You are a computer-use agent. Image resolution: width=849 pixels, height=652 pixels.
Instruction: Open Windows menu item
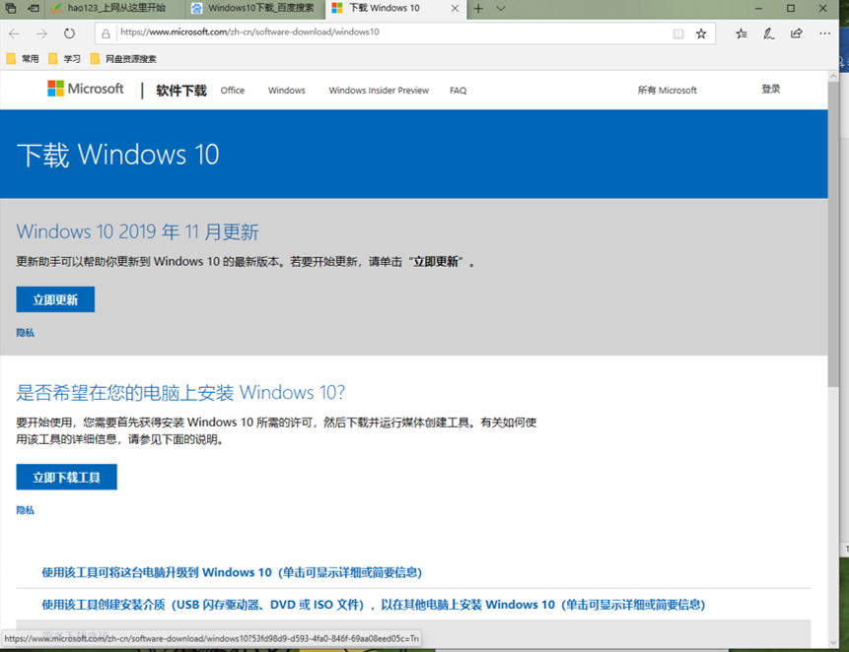click(x=286, y=91)
